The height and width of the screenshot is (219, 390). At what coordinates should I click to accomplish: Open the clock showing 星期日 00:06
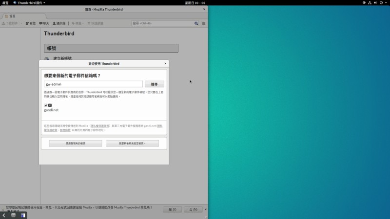[x=195, y=3]
